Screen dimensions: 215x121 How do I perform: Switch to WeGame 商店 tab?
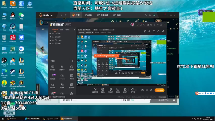tap(89, 15)
